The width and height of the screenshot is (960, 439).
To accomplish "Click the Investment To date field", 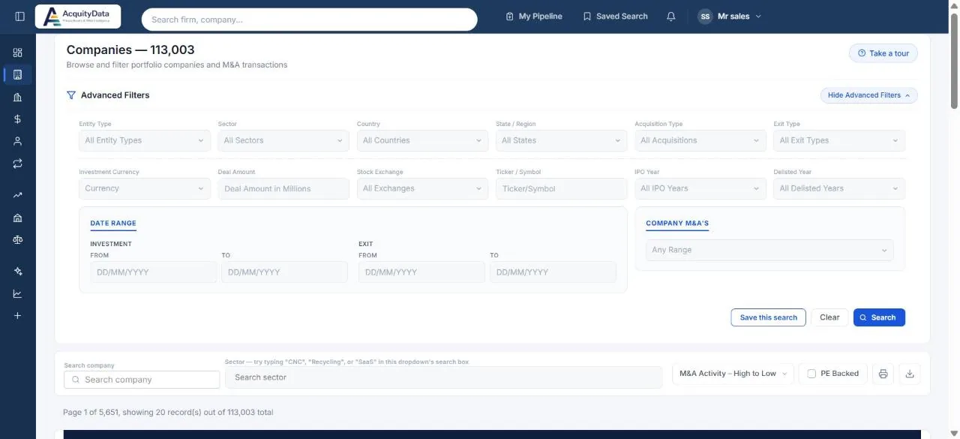I will pos(284,272).
